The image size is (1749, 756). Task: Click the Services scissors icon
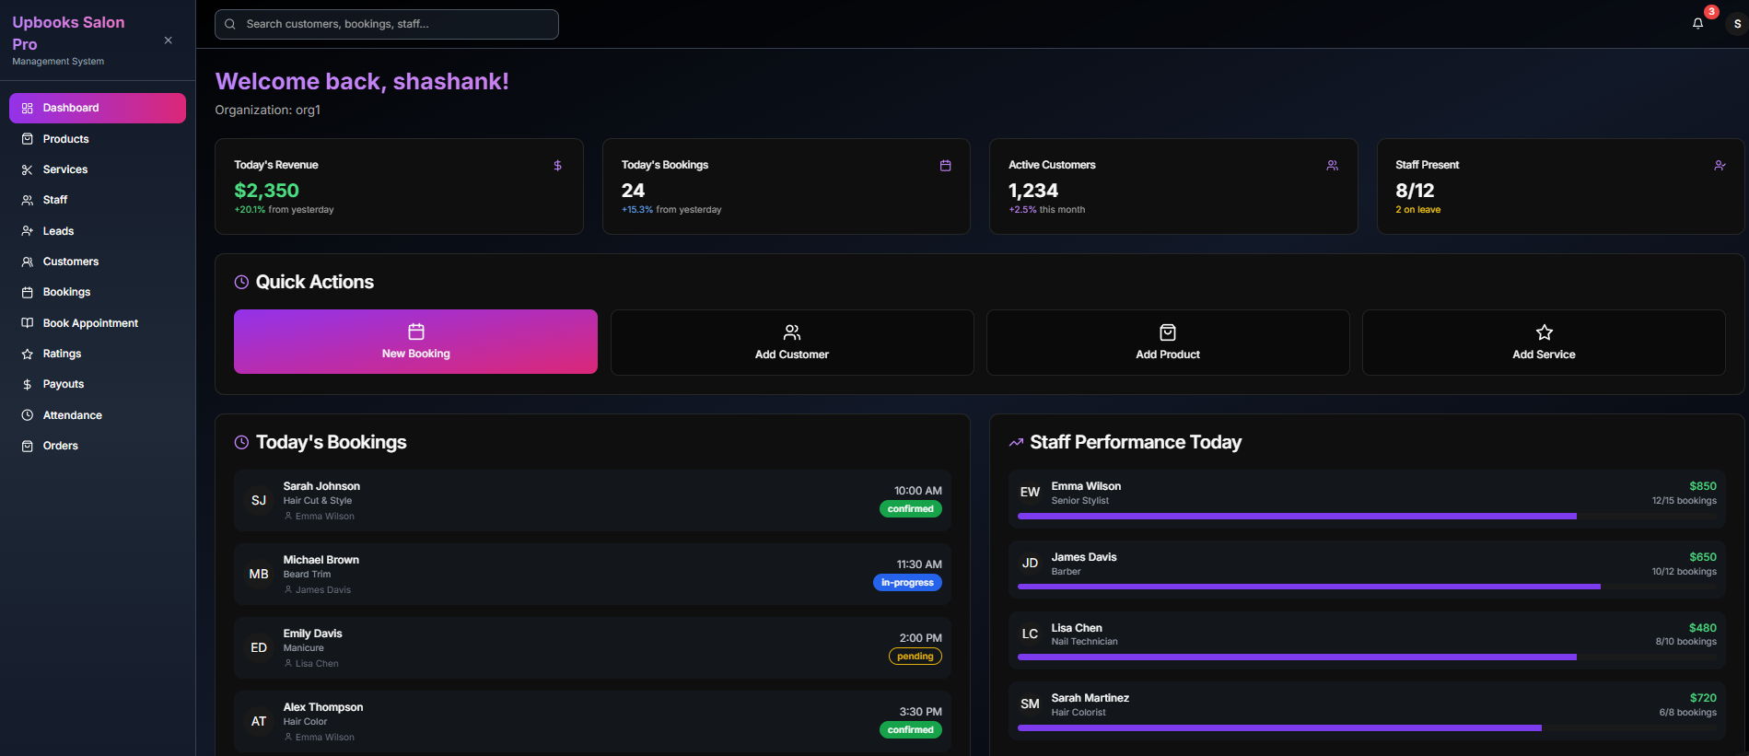tap(27, 169)
